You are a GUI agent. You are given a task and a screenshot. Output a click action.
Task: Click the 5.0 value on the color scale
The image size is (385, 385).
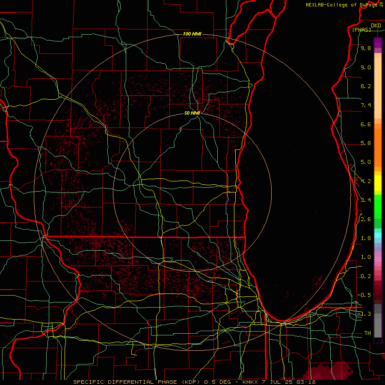[366, 162]
